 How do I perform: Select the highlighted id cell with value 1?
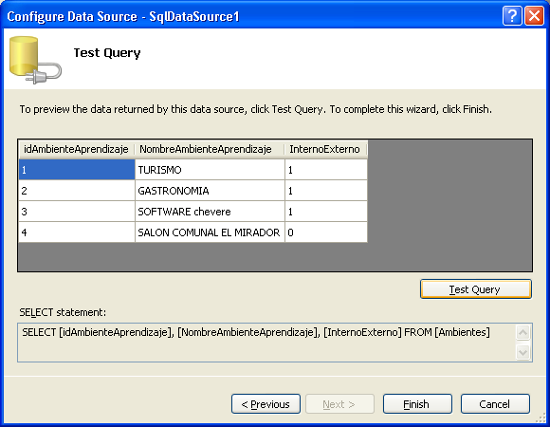click(77, 170)
